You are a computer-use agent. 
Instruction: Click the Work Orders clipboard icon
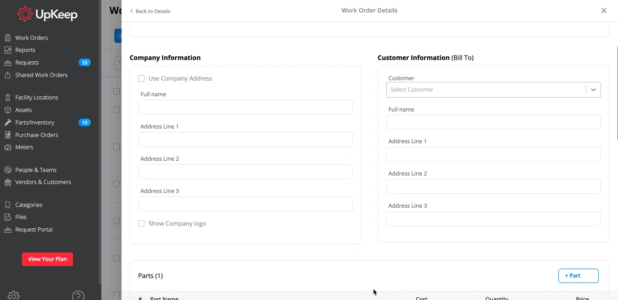point(8,38)
